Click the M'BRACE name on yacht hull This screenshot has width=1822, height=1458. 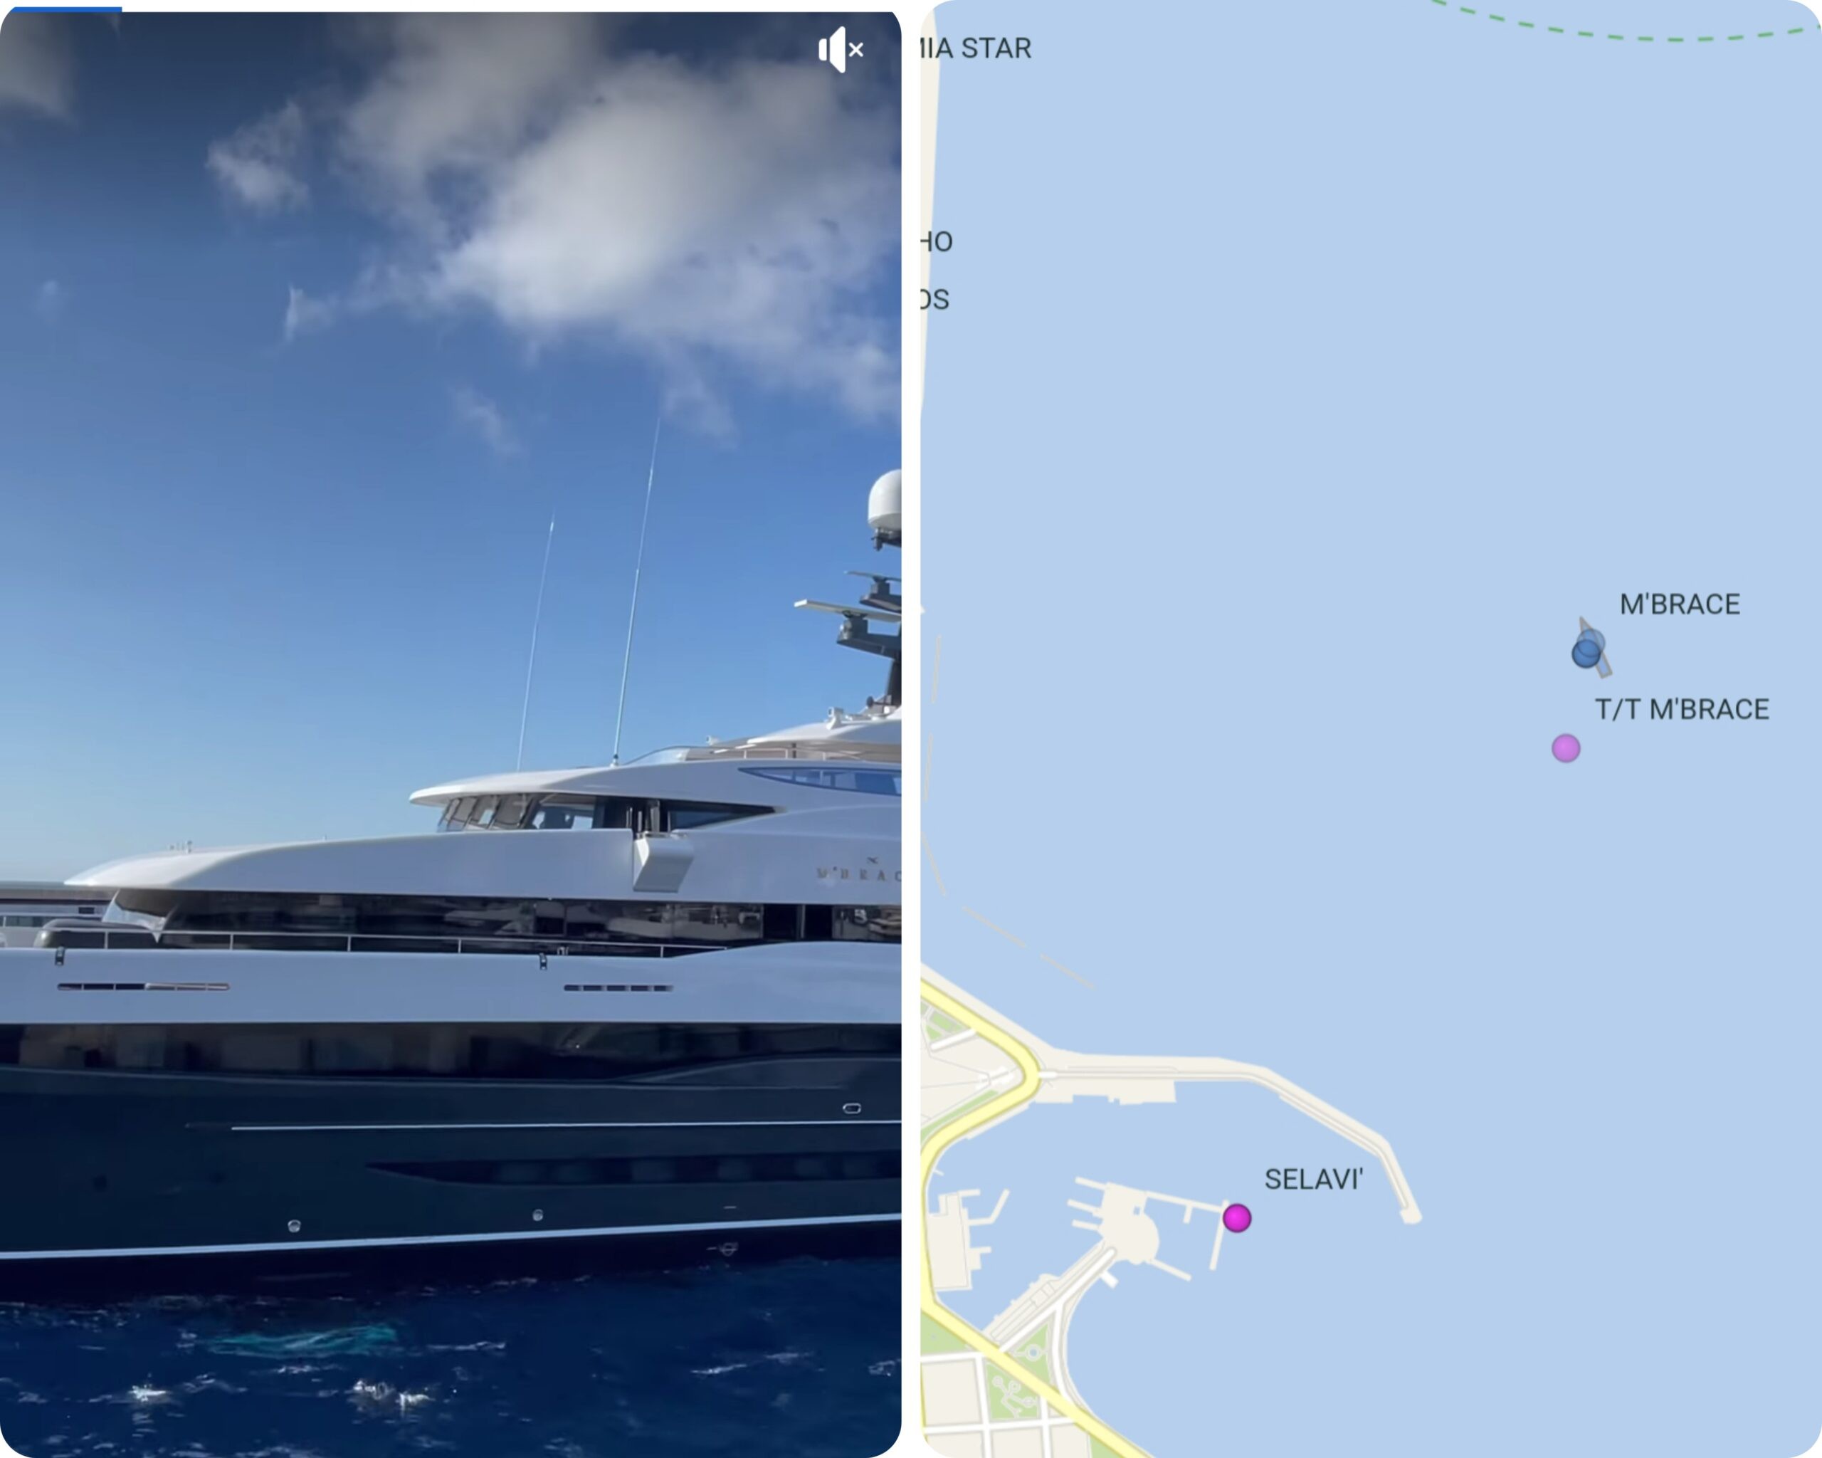coord(858,874)
